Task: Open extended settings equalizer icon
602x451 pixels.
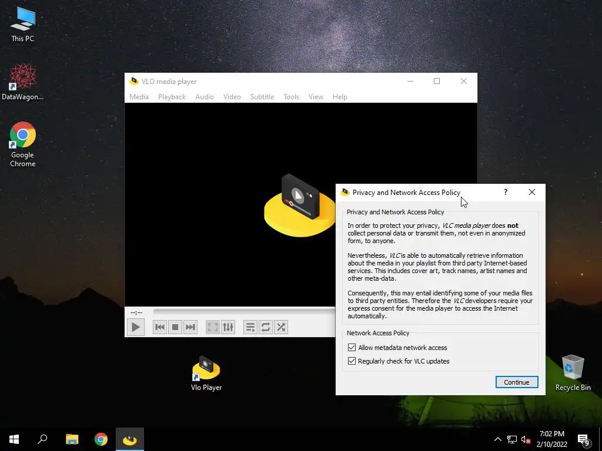Action: [228, 327]
